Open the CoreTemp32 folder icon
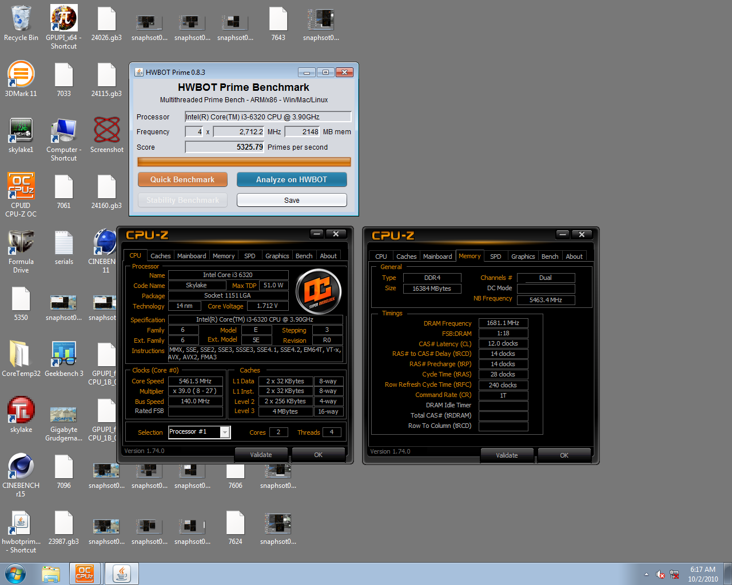The height and width of the screenshot is (585, 732). point(21,359)
